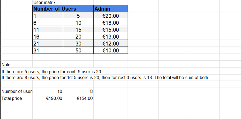
Task: Click the 'Number of Users' header cell
Action: 63,9
